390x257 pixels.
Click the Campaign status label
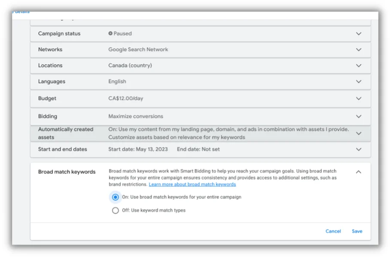59,33
